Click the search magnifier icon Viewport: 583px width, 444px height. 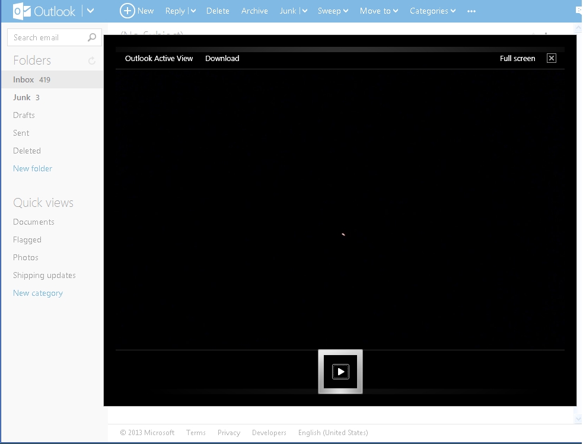92,37
